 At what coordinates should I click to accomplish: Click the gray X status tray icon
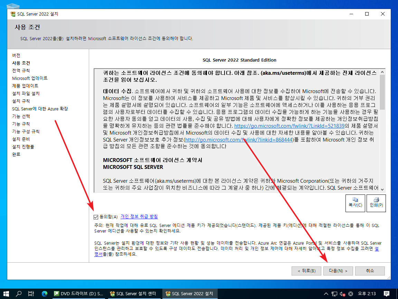(351, 294)
